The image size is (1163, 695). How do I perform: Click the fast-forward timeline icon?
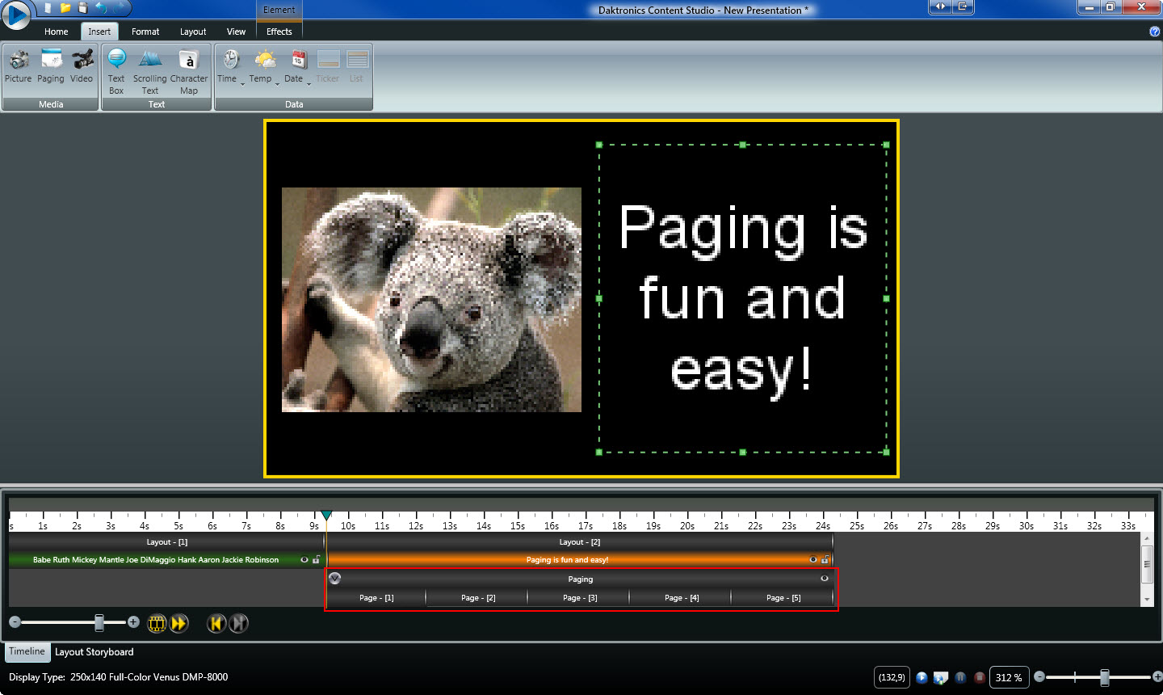pos(179,623)
